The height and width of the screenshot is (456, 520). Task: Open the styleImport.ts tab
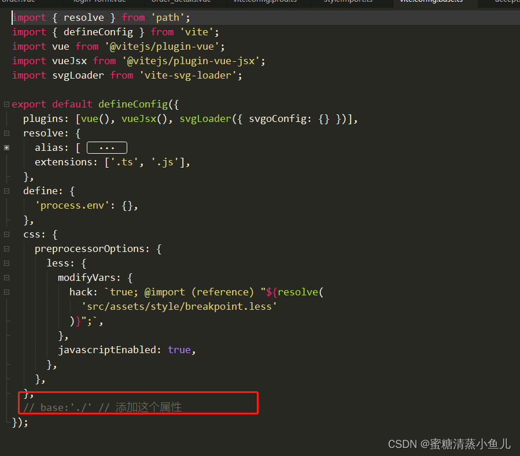click(x=348, y=3)
